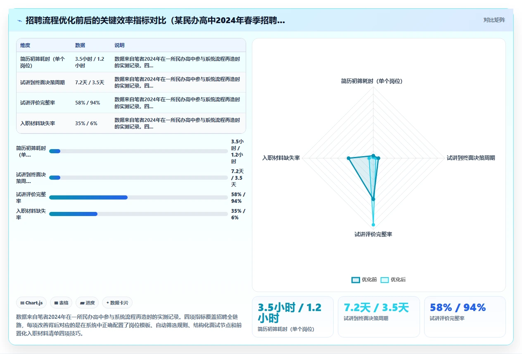Click 优化前 radar point on 入职材料缺失率 axis
Viewport: 522px width, 354px height.
[349, 158]
